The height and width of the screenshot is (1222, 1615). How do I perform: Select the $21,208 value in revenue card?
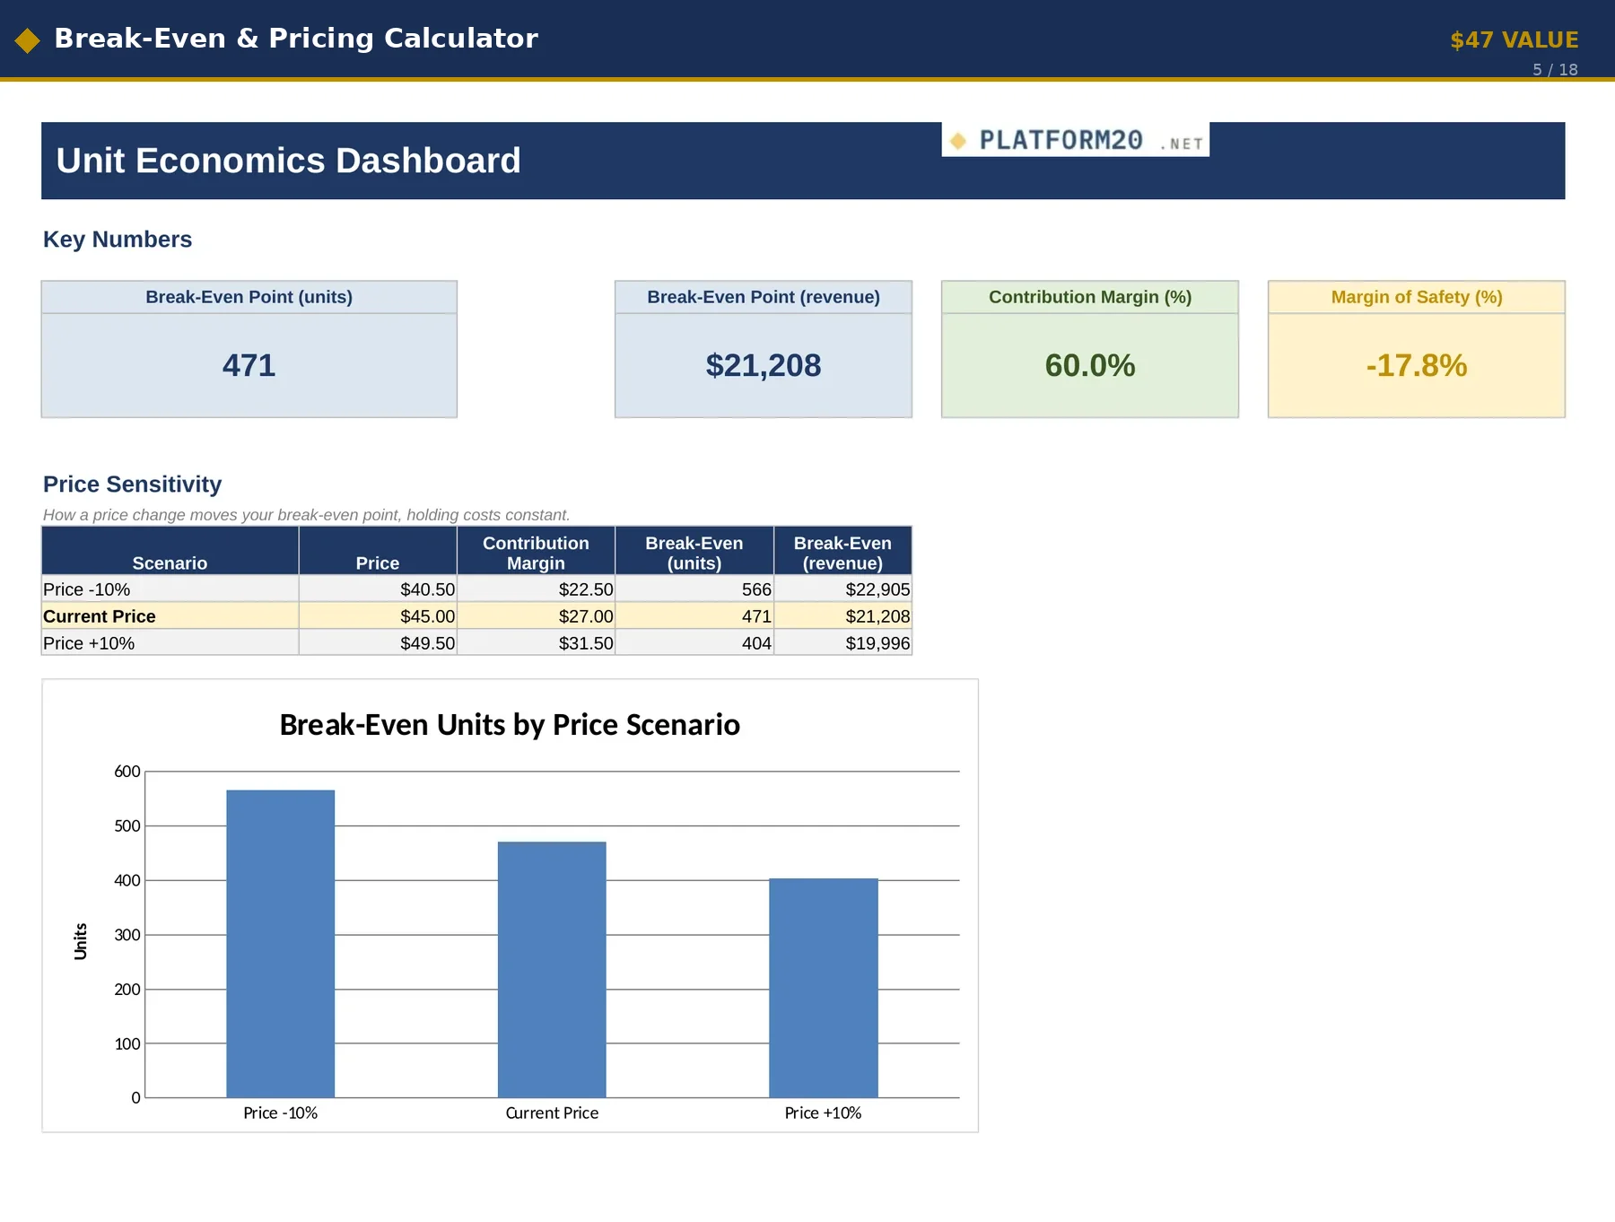764,365
